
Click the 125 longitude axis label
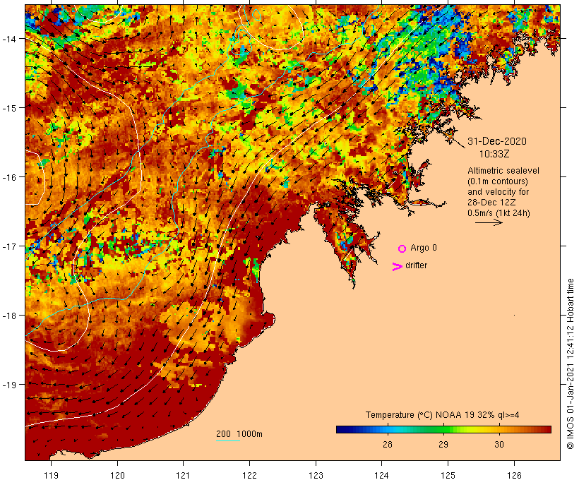448,475
